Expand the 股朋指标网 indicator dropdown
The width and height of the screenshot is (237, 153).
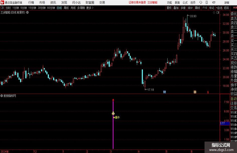tap(2, 96)
